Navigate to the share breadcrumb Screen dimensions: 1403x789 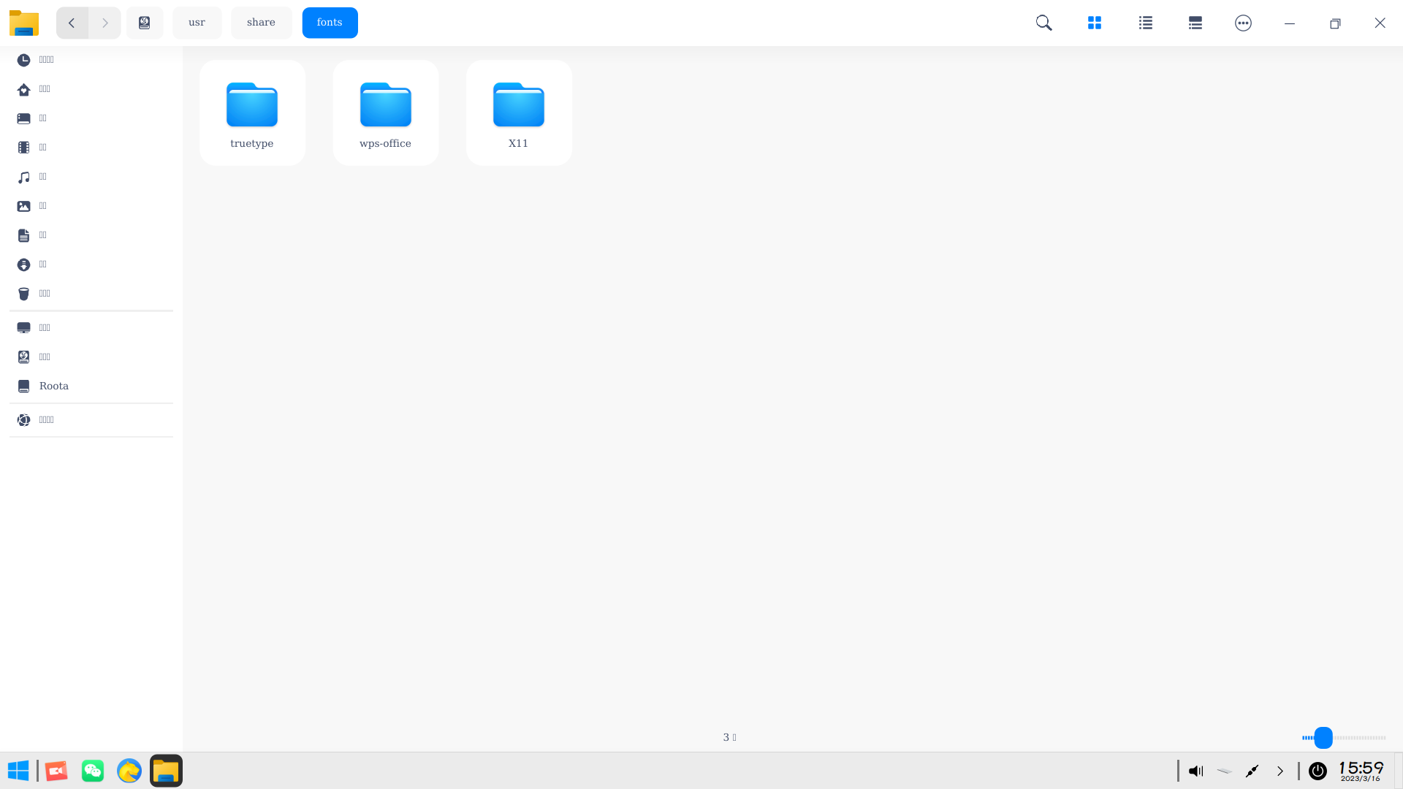[x=261, y=23]
